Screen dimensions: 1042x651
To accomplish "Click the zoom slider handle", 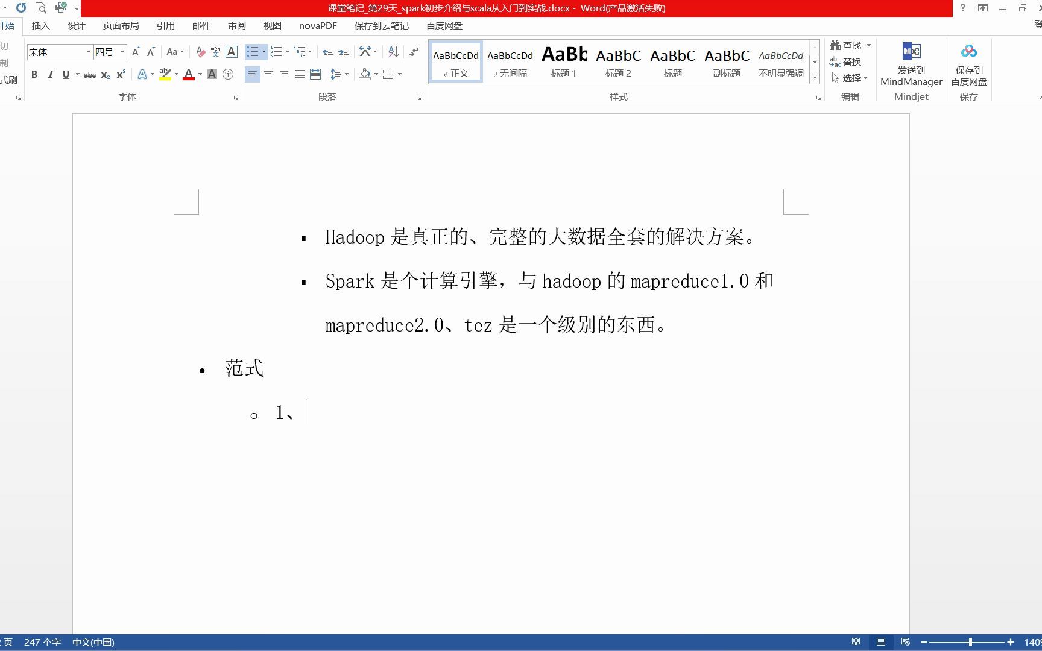I will tap(970, 642).
